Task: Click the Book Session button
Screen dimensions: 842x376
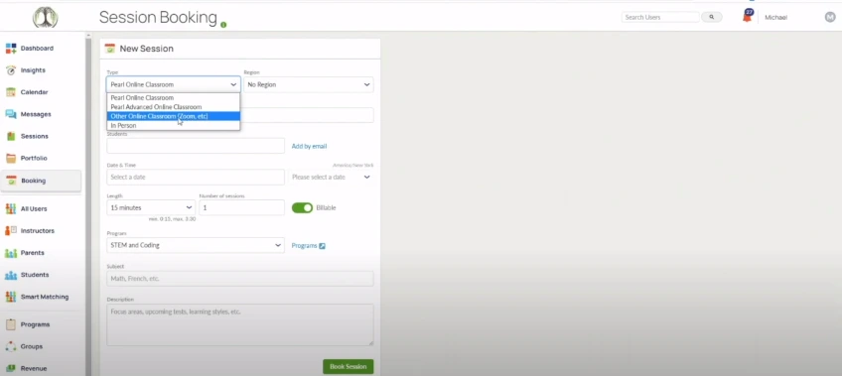Action: (348, 366)
